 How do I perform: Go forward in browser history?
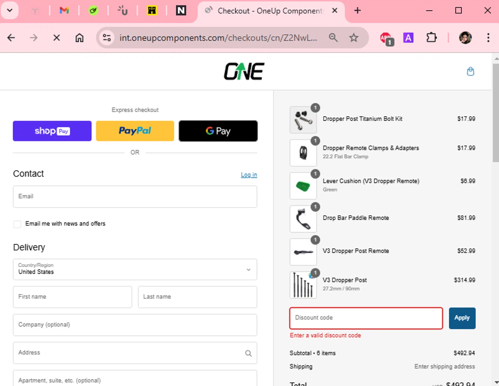point(34,38)
